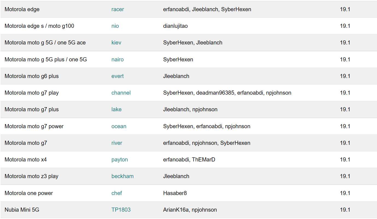
Task: Click the evert codename link
Action: coord(117,76)
